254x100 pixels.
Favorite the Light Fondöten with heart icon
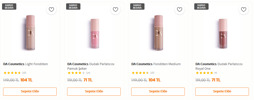click(x=51, y=10)
